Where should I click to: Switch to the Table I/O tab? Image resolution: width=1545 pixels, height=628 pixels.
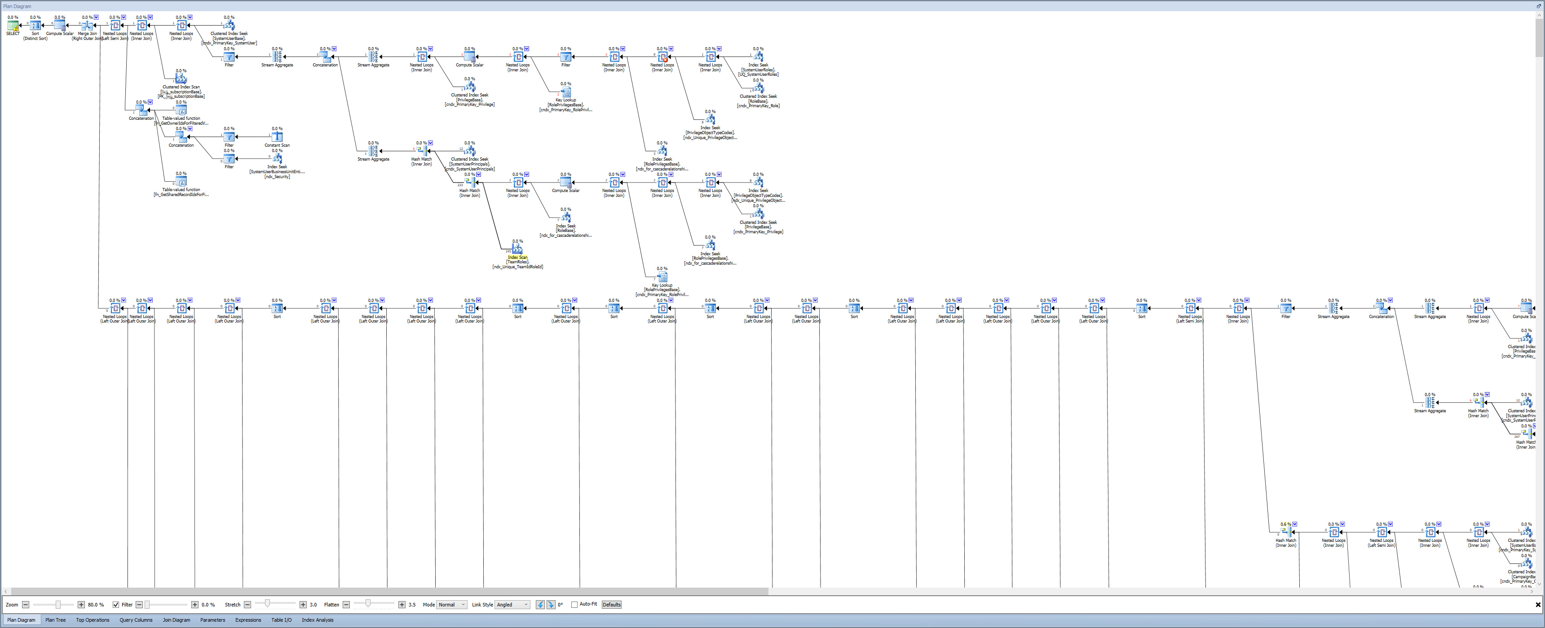tap(281, 620)
